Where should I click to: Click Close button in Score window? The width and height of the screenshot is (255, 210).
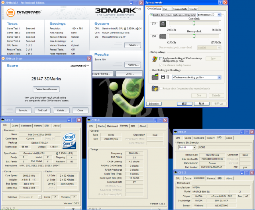point(80,110)
